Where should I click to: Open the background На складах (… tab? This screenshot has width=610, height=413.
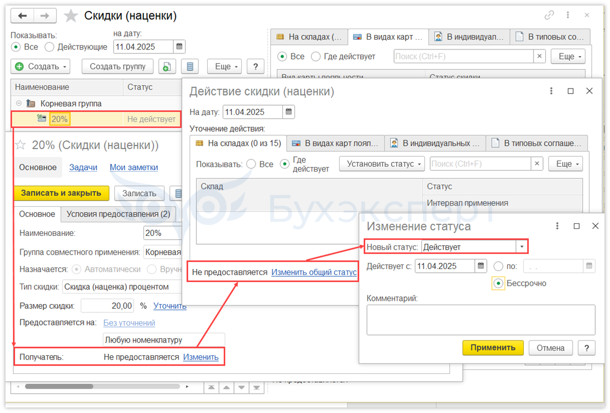click(x=309, y=37)
